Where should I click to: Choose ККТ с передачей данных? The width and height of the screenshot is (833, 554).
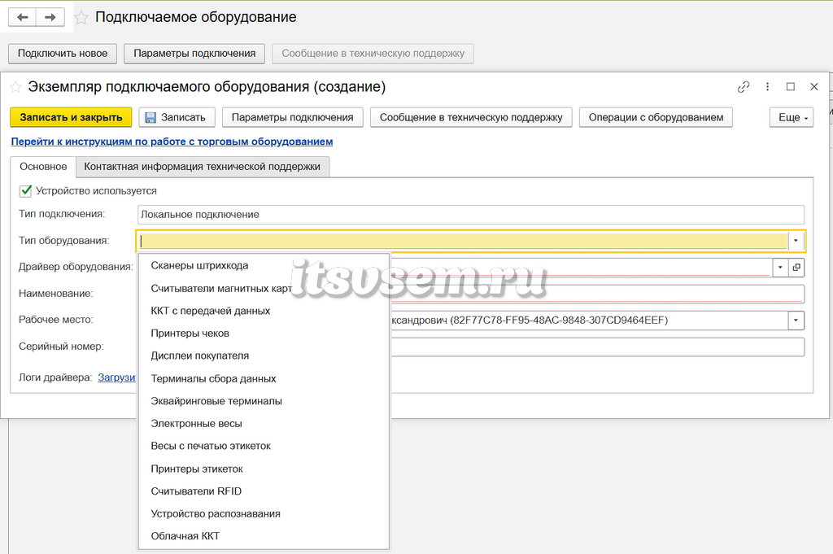coord(264,311)
